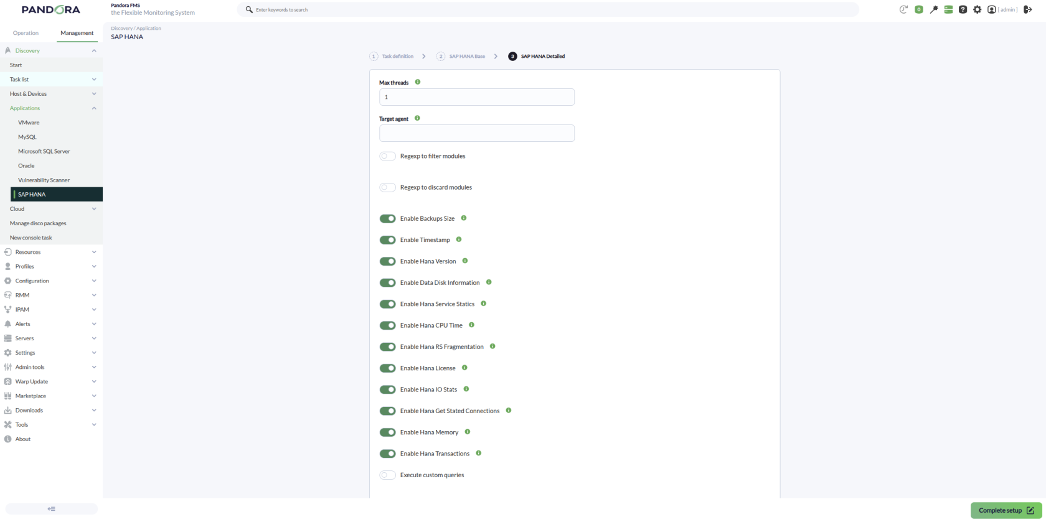Screen dimensions: 1046x522
Task: Click the Target agent info icon
Action: point(417,118)
